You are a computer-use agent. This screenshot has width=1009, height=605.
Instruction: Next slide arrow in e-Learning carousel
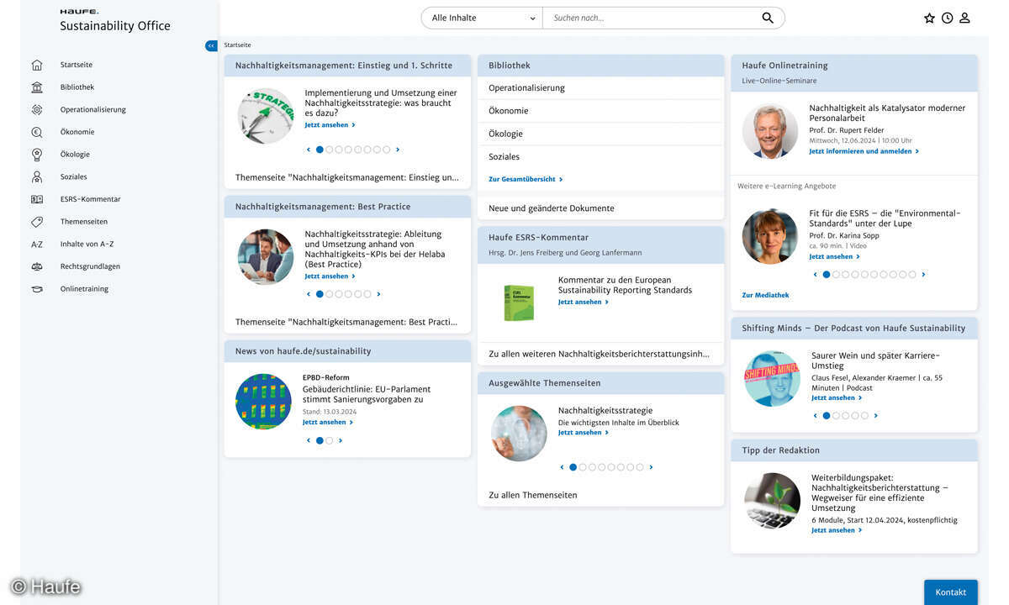pyautogui.click(x=923, y=275)
